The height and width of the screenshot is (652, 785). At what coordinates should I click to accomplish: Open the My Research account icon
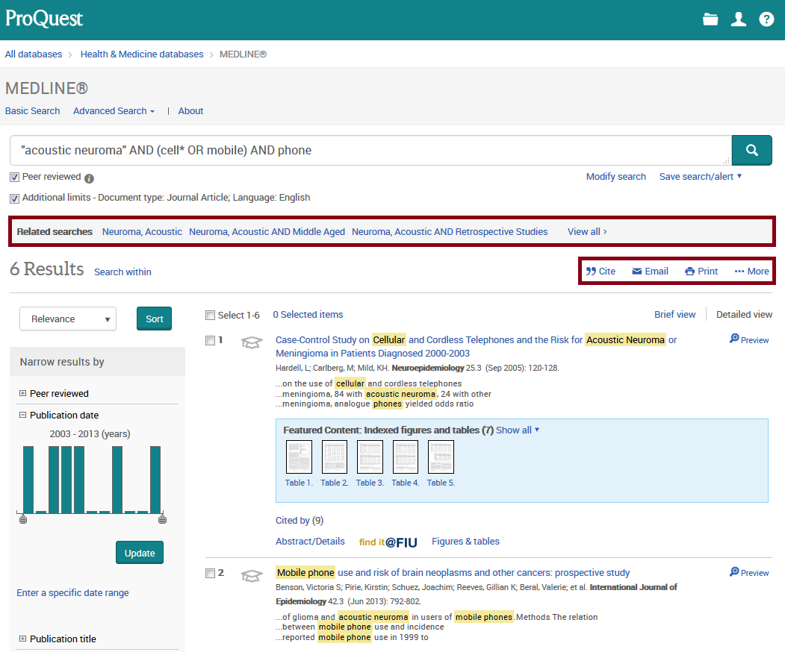pyautogui.click(x=739, y=20)
